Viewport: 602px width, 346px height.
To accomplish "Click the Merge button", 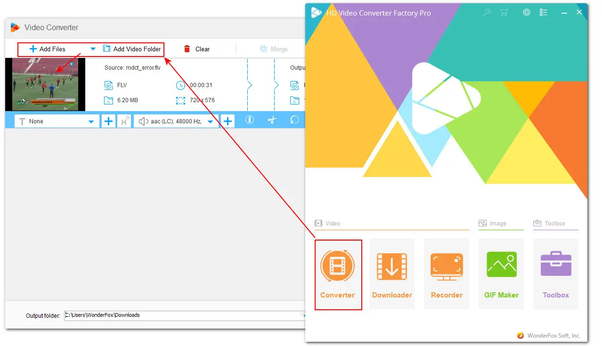I will (x=274, y=49).
